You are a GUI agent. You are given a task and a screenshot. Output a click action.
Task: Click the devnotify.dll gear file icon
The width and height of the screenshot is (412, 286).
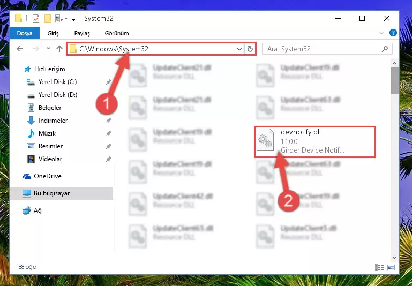[x=265, y=140]
